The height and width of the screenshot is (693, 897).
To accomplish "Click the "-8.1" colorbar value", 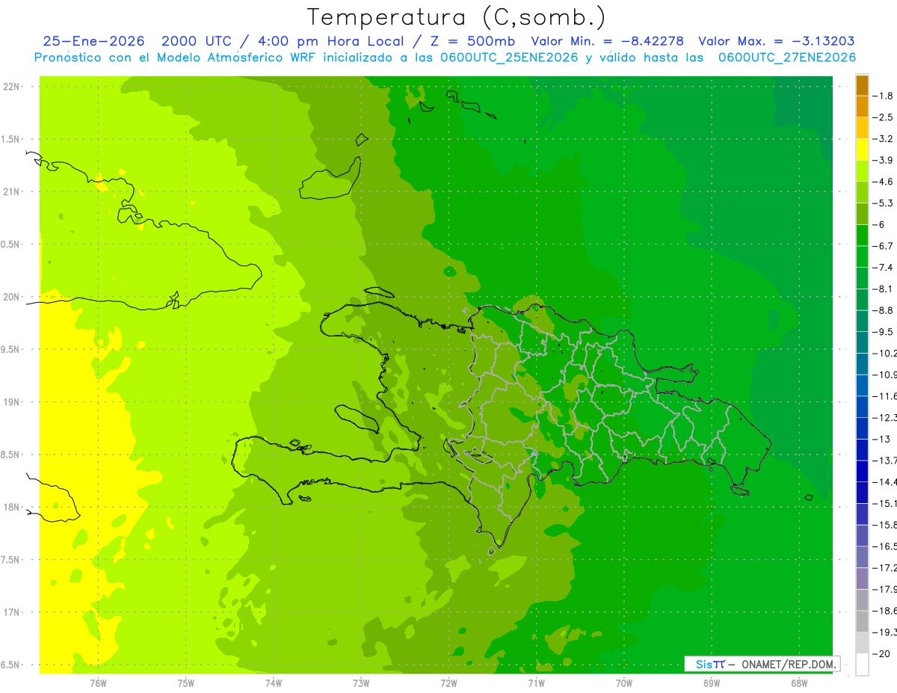I will pos(884,289).
